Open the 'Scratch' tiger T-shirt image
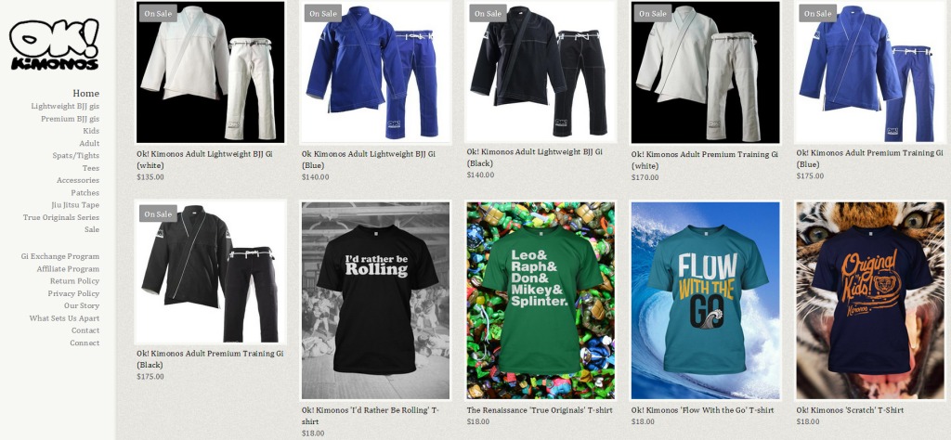Image resolution: width=951 pixels, height=440 pixels. pyautogui.click(x=870, y=301)
